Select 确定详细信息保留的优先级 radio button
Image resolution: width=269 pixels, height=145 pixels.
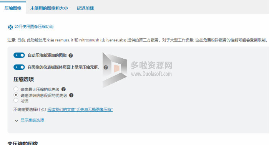16,95
